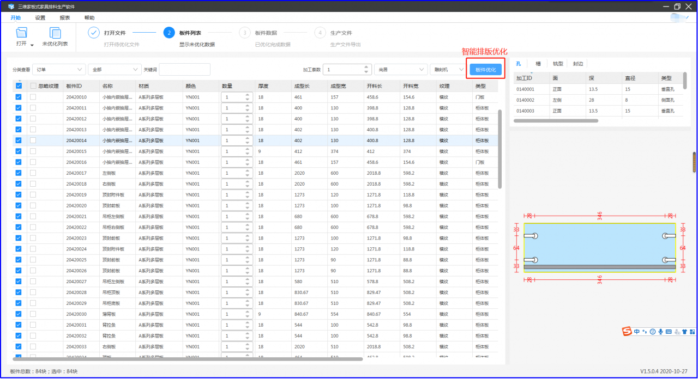Switch to the 封边 tab
This screenshot has height=379, width=698.
(x=577, y=64)
